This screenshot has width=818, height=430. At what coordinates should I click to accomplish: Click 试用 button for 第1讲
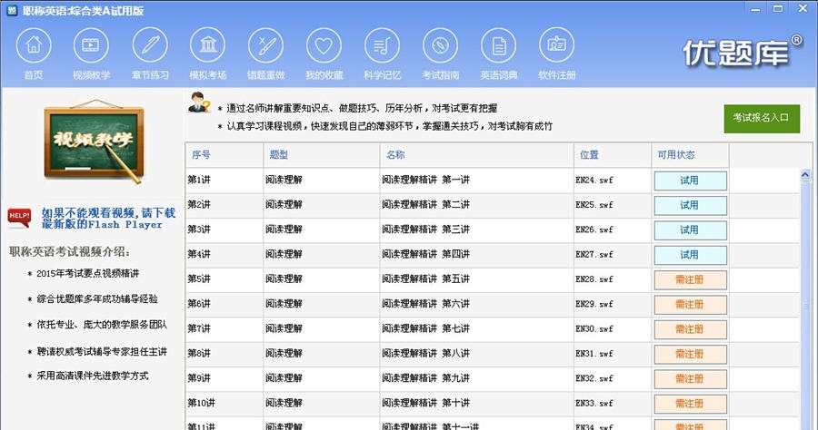[x=690, y=181]
